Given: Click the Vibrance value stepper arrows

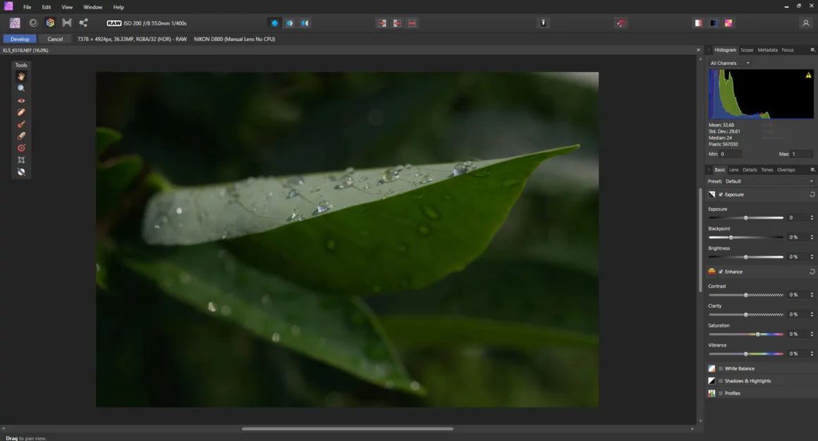Looking at the screenshot, I should point(812,354).
